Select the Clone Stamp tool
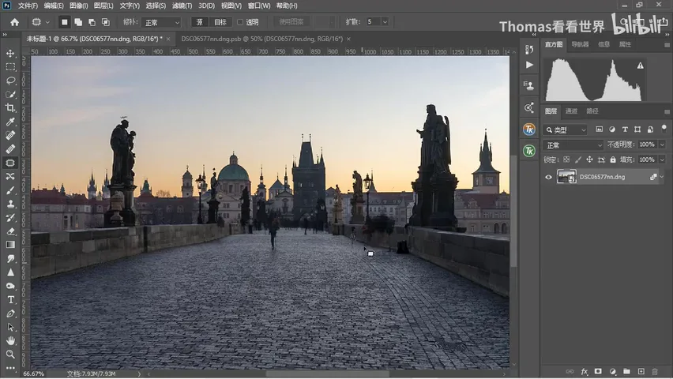 pos(10,205)
